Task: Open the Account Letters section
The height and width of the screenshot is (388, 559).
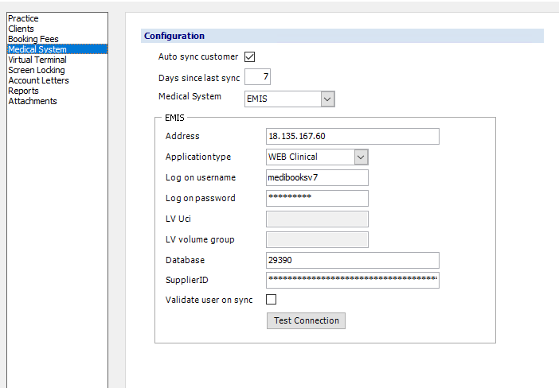Action: [x=38, y=80]
